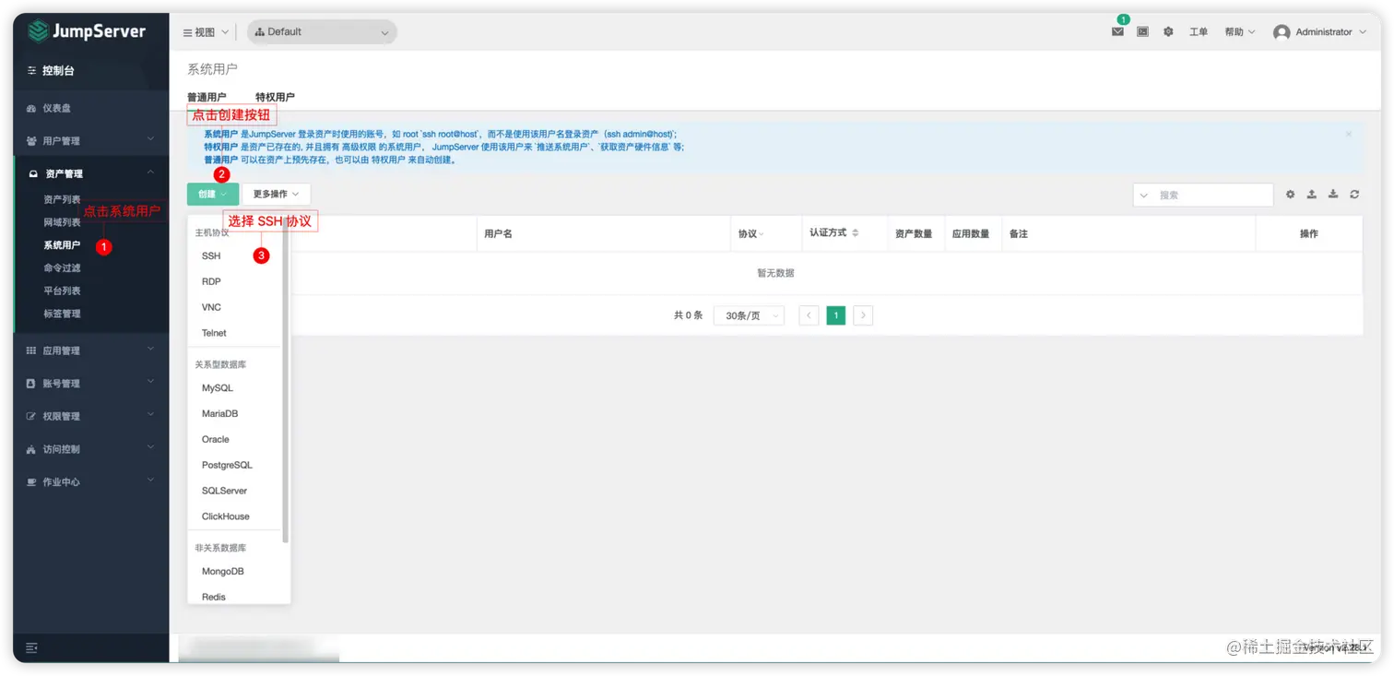
Task: Close the blue info banner
Action: click(x=1348, y=135)
